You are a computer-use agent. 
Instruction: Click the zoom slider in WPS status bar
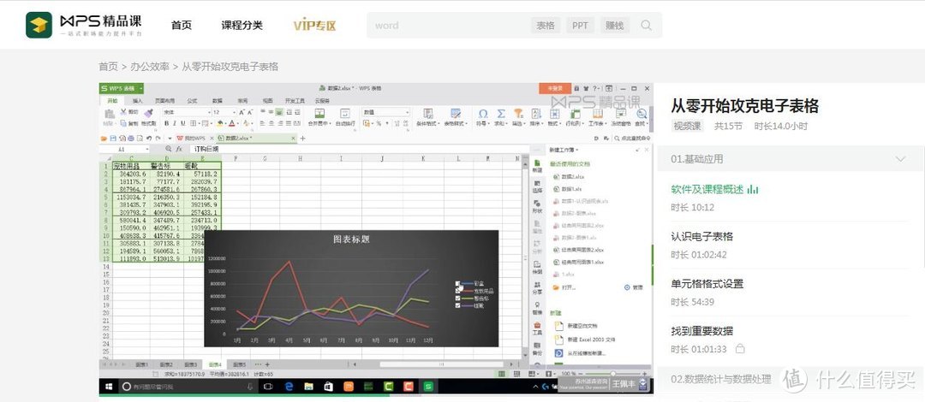coord(612,374)
